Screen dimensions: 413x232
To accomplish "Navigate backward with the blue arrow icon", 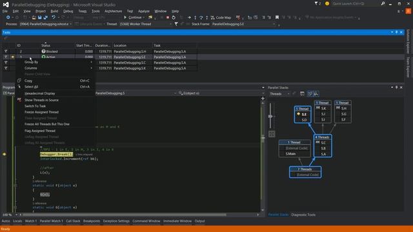I will pos(8,17).
